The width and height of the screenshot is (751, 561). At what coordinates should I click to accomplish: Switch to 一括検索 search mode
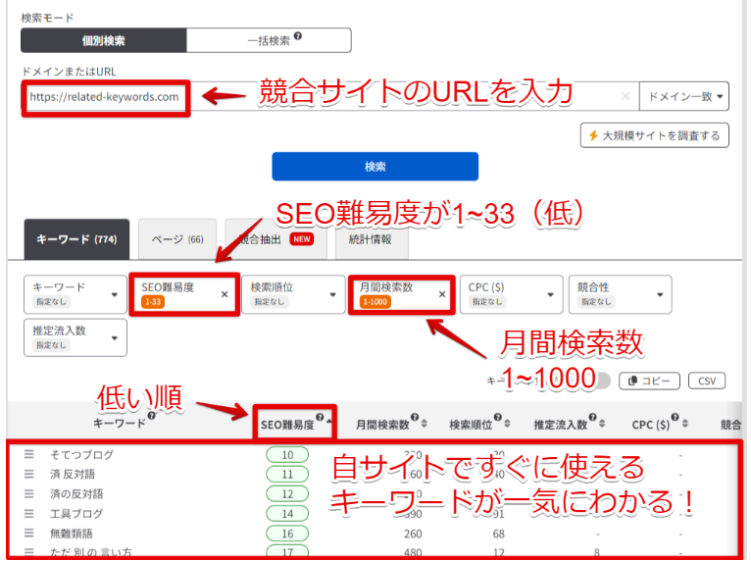click(268, 40)
